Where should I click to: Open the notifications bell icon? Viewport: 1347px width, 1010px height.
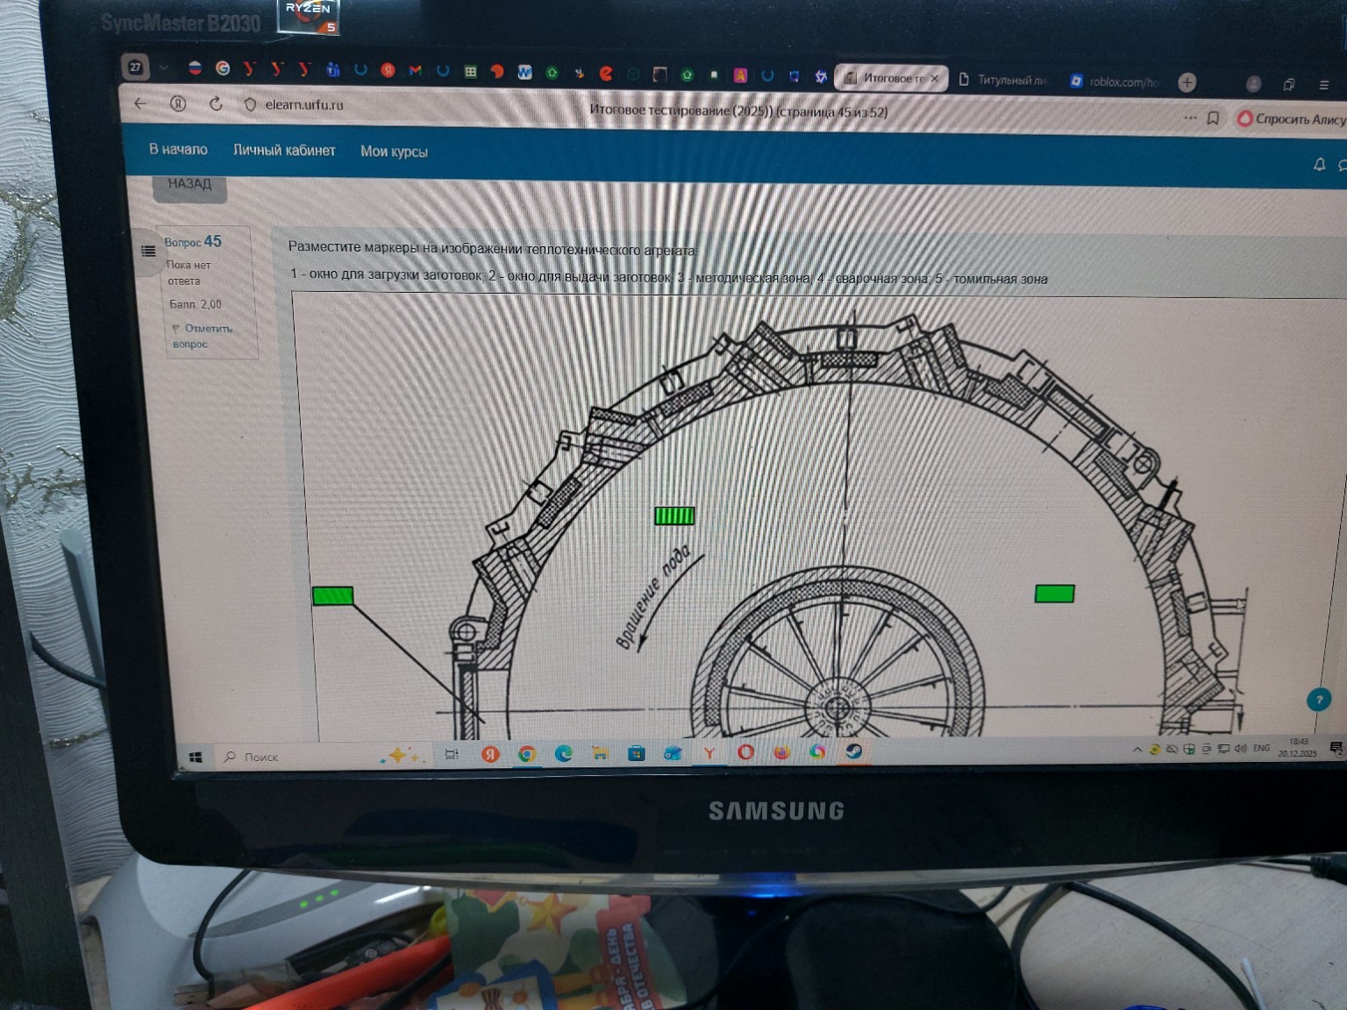pyautogui.click(x=1319, y=164)
